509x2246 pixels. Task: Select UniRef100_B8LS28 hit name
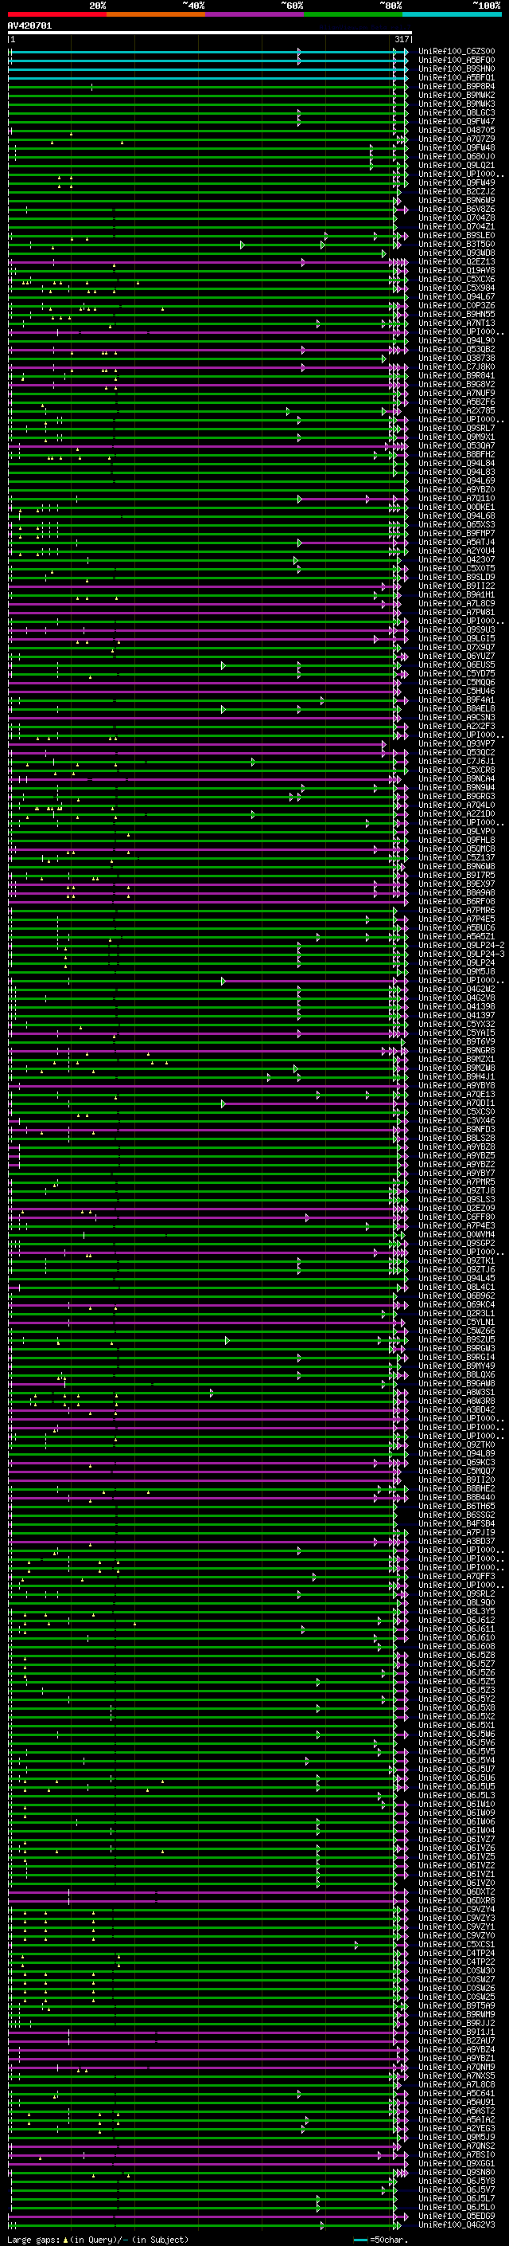(456, 1138)
